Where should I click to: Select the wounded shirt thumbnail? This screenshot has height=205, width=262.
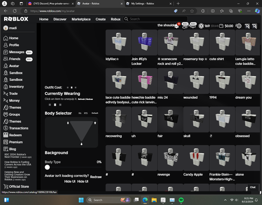196,81
